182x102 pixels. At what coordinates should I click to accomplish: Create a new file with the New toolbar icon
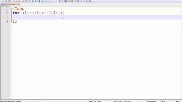pos(2,1)
